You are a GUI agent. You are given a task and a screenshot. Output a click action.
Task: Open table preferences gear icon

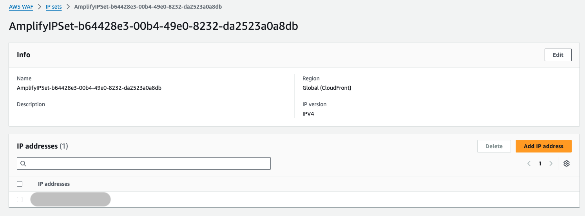tap(566, 163)
